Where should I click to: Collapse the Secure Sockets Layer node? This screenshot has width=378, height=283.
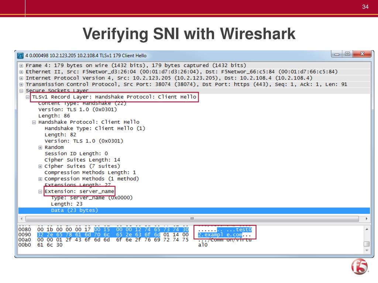[21, 91]
